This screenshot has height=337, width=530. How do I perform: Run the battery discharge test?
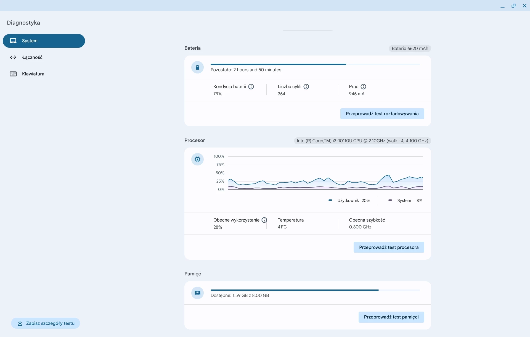click(x=382, y=114)
